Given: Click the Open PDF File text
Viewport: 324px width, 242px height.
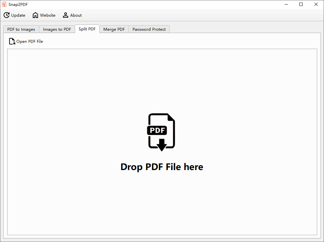Looking at the screenshot, I should pos(30,42).
